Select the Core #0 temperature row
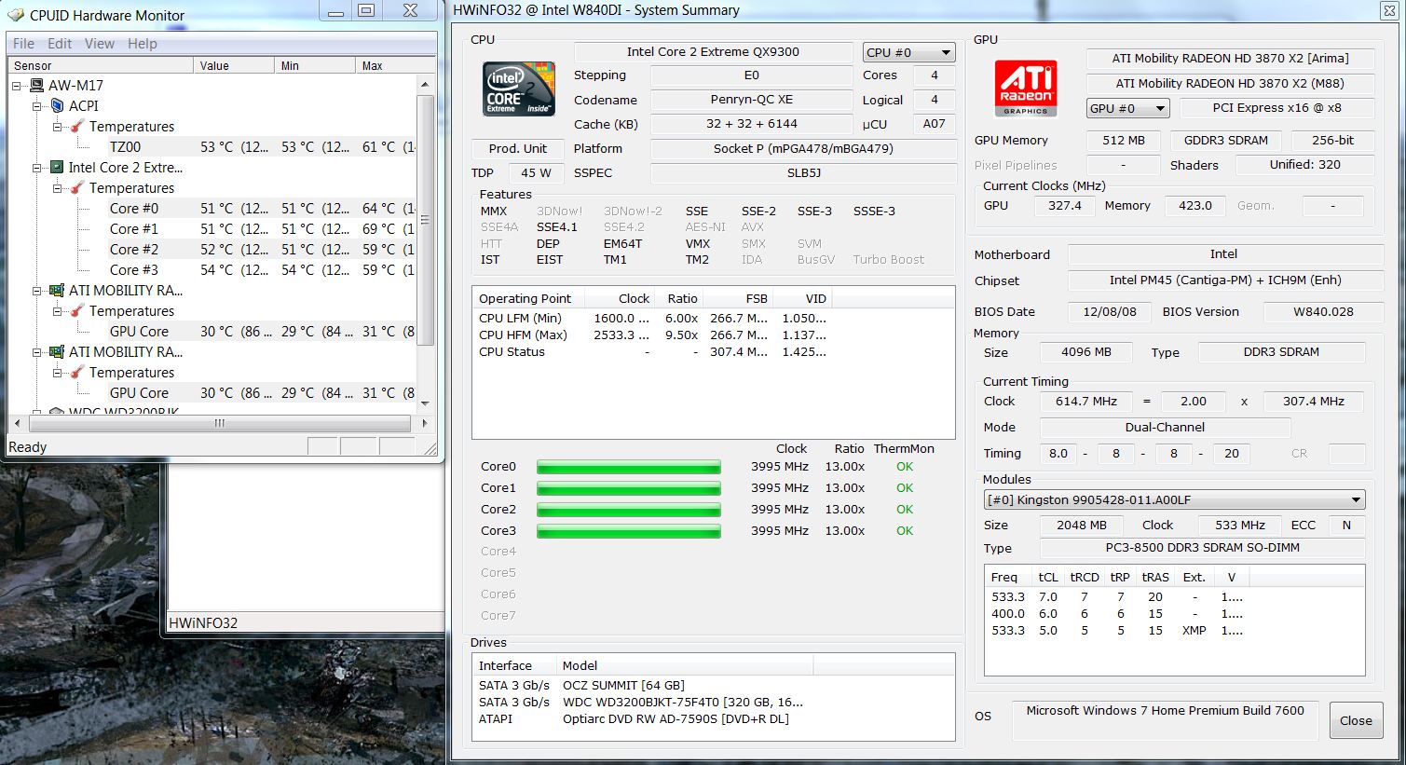The image size is (1406, 765). [x=260, y=209]
